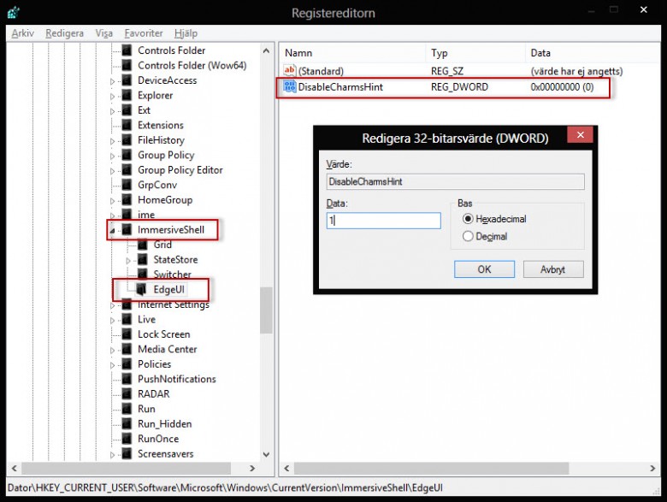Expand the DeviceAccess key
Image resolution: width=667 pixels, height=502 pixels.
pyautogui.click(x=112, y=81)
